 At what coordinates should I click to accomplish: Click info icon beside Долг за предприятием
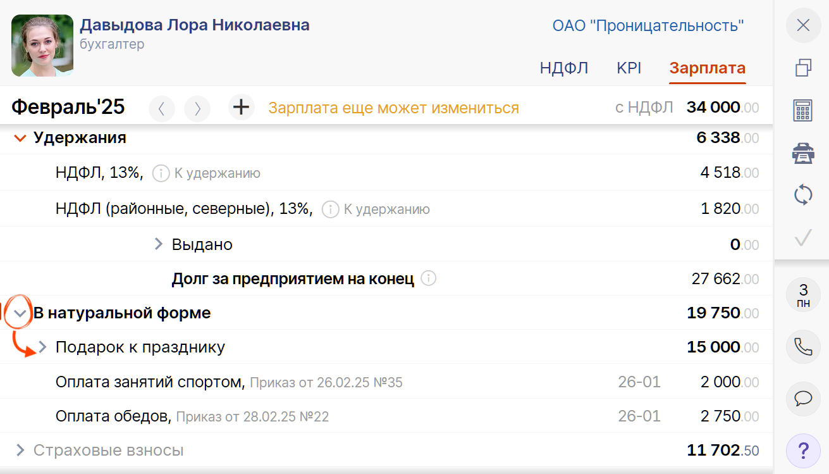(x=429, y=278)
